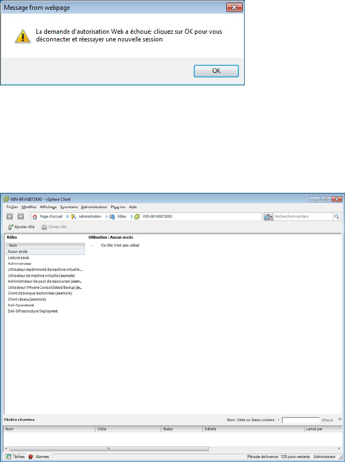Click the vSphere Client title bar icon
The image size is (345, 462).
[6, 199]
